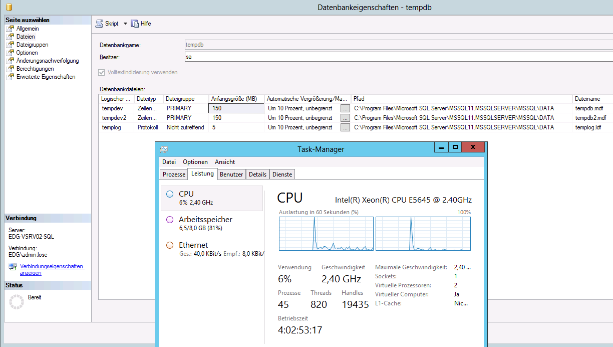Open the Änderungsnachverfolgung page icon
613x347 pixels.
(x=10, y=61)
